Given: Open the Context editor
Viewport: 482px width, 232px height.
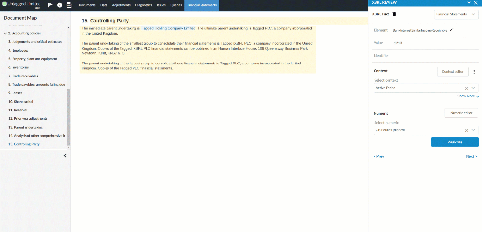Looking at the screenshot, I should pyautogui.click(x=453, y=72).
